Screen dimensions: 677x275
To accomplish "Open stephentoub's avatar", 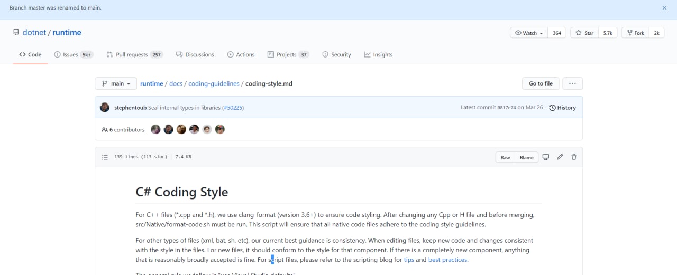I will pos(105,107).
